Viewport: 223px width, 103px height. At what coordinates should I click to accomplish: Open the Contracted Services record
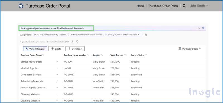pos(31,75)
